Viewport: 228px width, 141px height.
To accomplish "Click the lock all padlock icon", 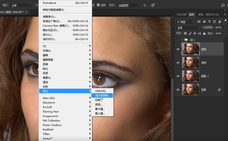I will tap(204, 34).
